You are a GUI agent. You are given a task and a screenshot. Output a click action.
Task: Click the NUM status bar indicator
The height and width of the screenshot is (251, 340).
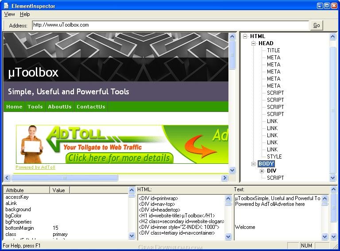coord(306,245)
